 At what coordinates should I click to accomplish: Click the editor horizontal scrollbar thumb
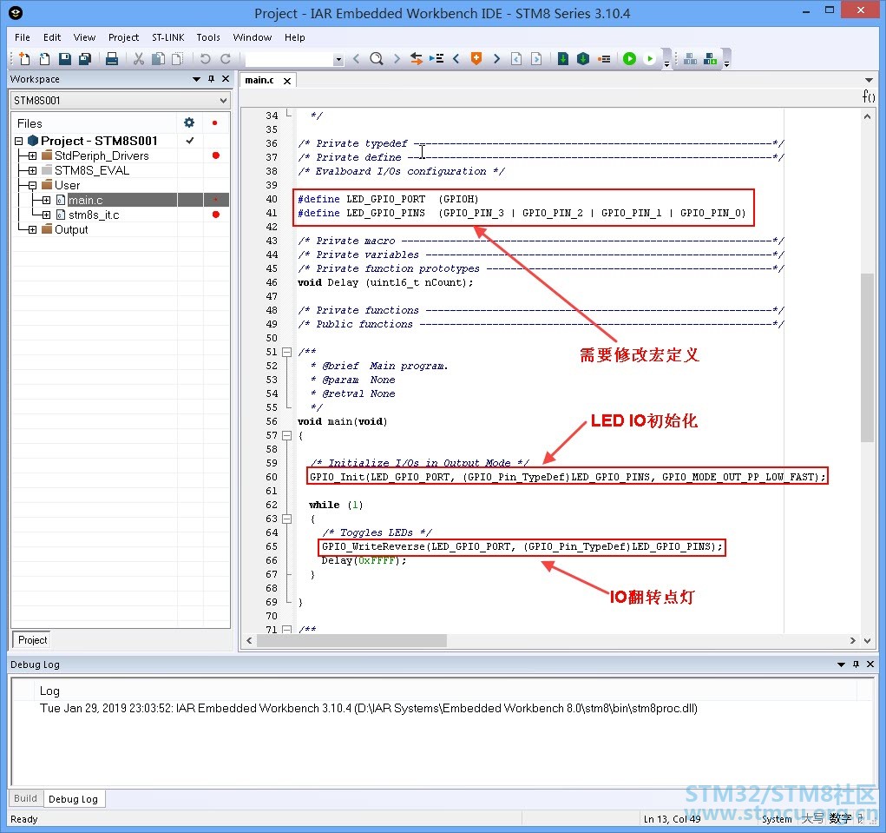[x=351, y=640]
